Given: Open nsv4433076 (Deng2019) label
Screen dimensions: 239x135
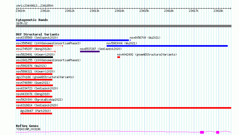Looking at the screenshot, I should (x=33, y=94).
